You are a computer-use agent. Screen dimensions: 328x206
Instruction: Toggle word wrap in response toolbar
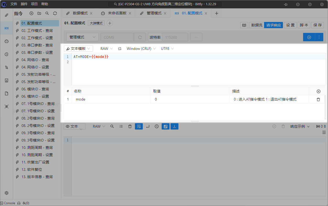pos(139,126)
